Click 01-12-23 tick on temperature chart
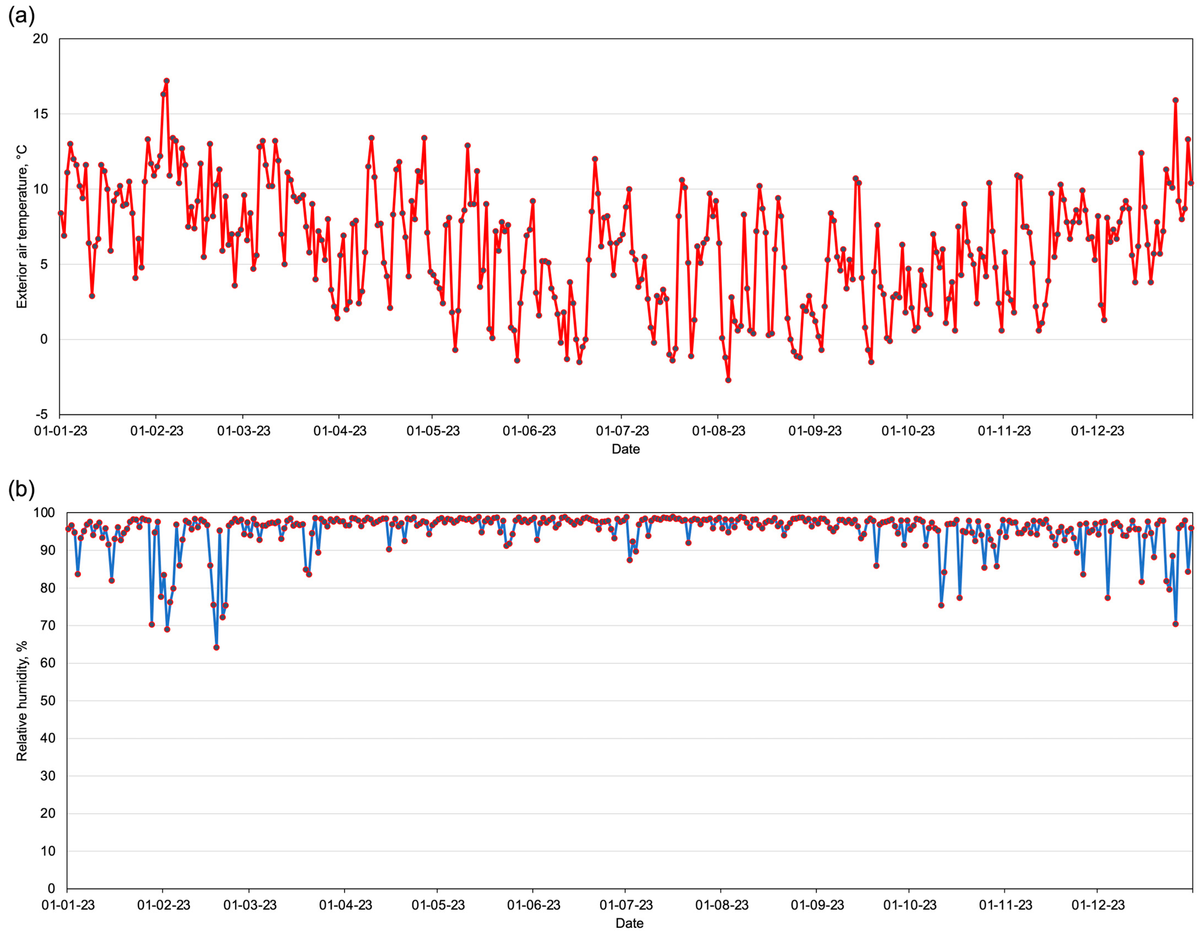The width and height of the screenshot is (1203, 935). pos(1097,431)
